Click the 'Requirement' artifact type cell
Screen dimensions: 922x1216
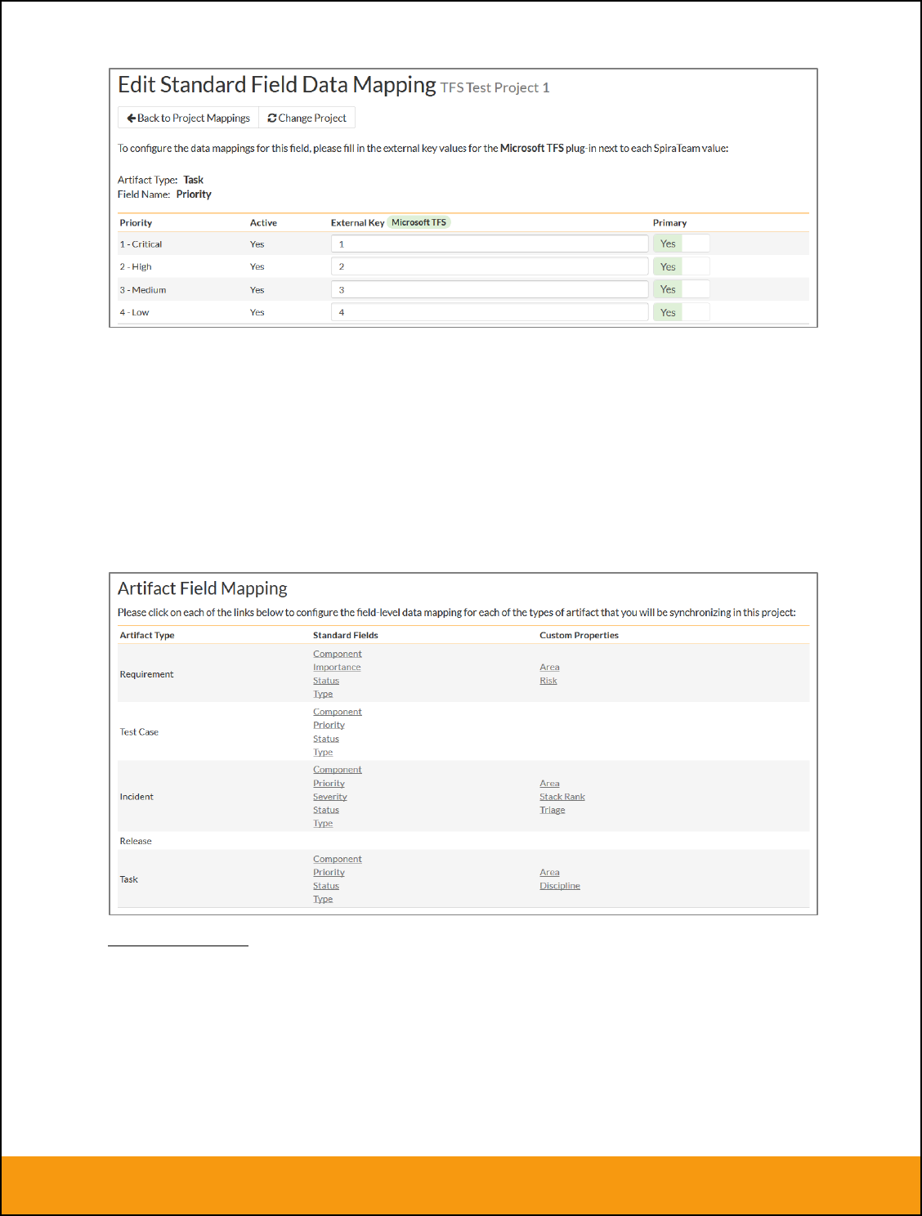146,674
